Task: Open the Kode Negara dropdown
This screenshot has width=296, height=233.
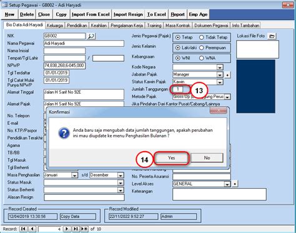Action: coord(220,67)
